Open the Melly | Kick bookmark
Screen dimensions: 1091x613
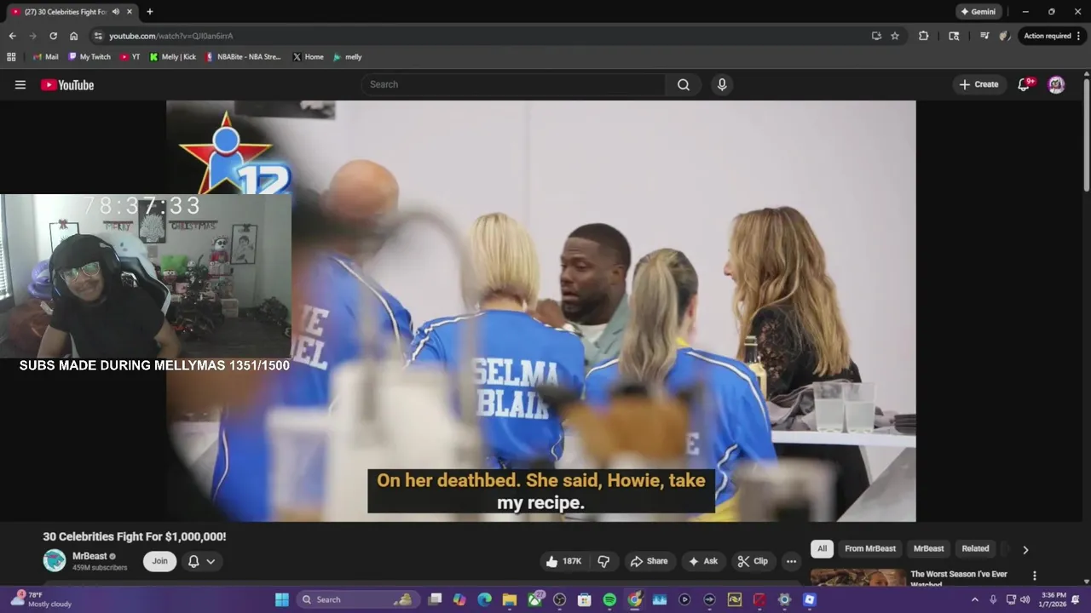pos(172,57)
